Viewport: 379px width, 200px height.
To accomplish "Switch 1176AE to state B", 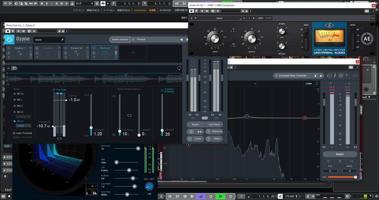I will click(253, 18).
